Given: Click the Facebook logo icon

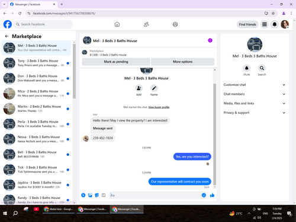Looking at the screenshot, I should coord(8,24).
